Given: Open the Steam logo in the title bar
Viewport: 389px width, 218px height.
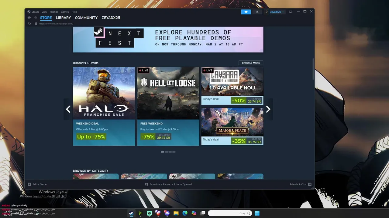Looking at the screenshot, I should 29,12.
